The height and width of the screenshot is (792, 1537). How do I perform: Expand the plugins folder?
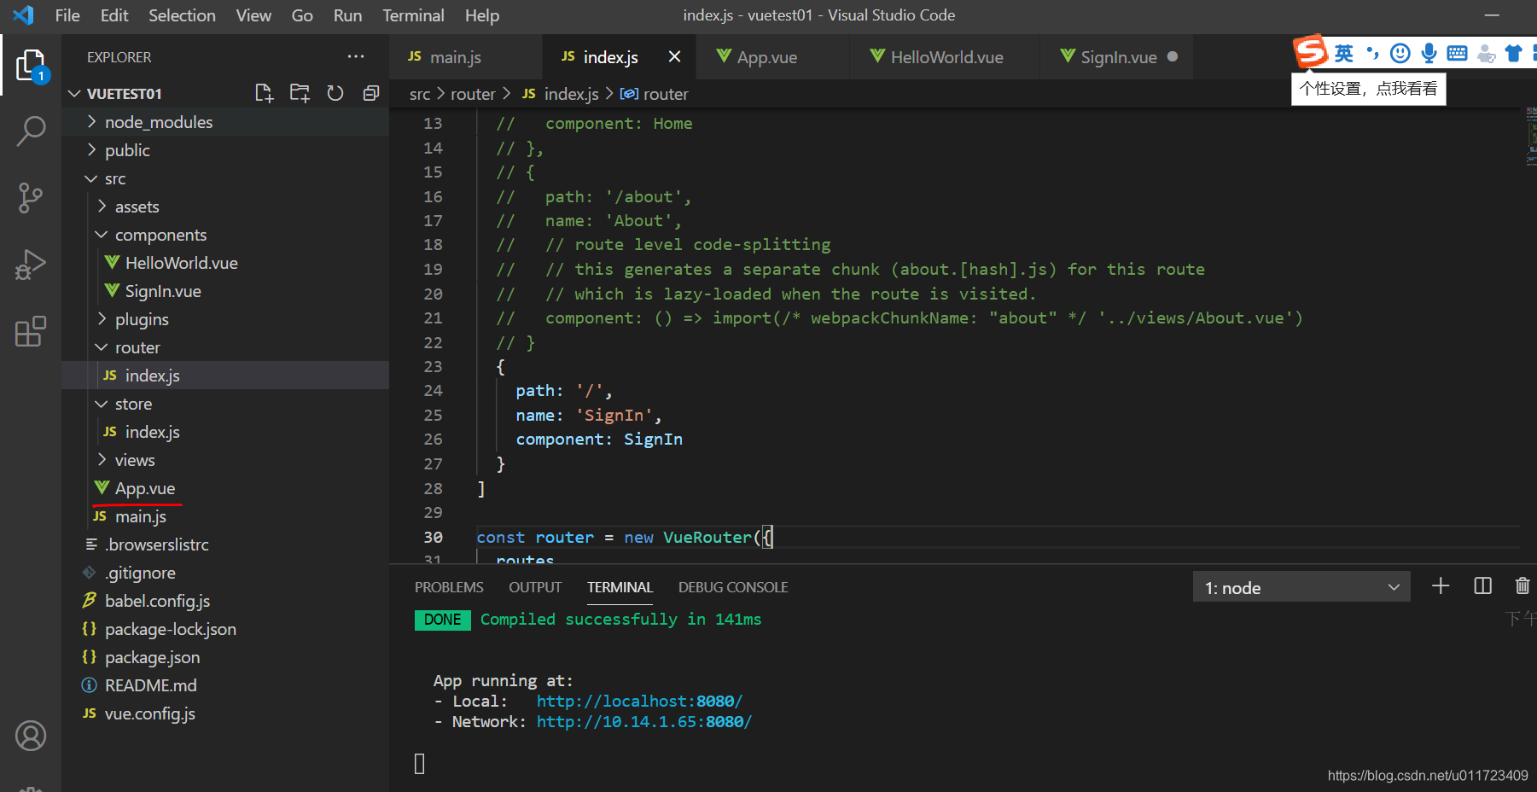(x=102, y=319)
